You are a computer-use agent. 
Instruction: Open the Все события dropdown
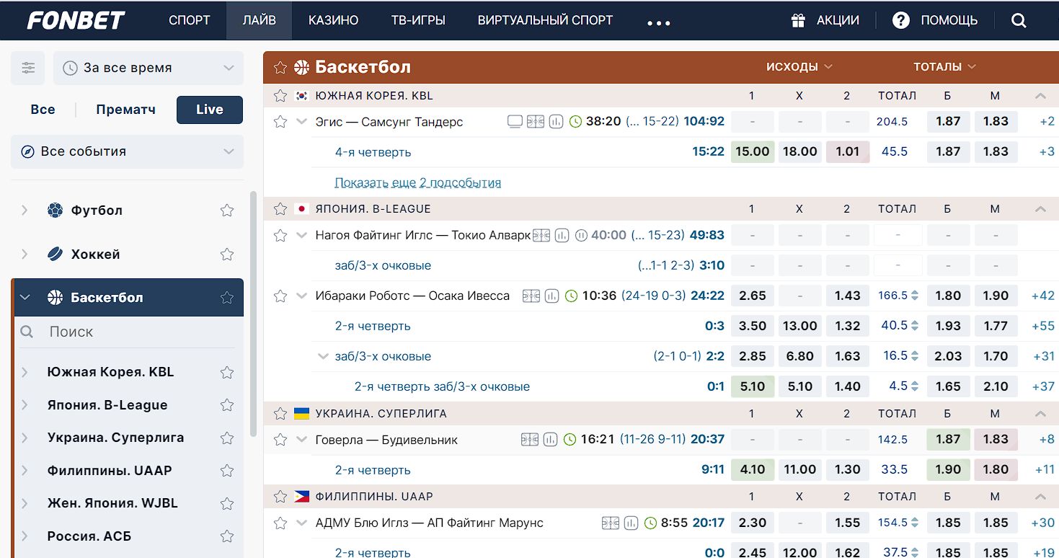(127, 151)
